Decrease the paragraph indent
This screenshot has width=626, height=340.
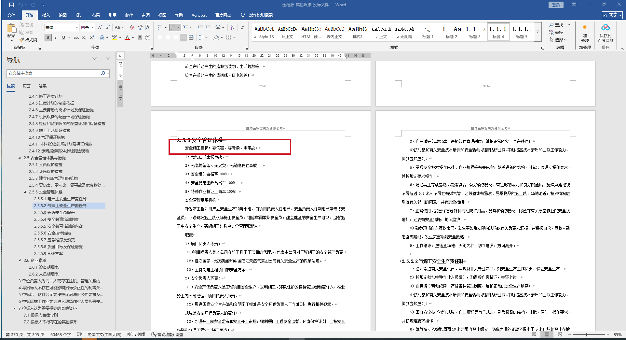coord(200,27)
